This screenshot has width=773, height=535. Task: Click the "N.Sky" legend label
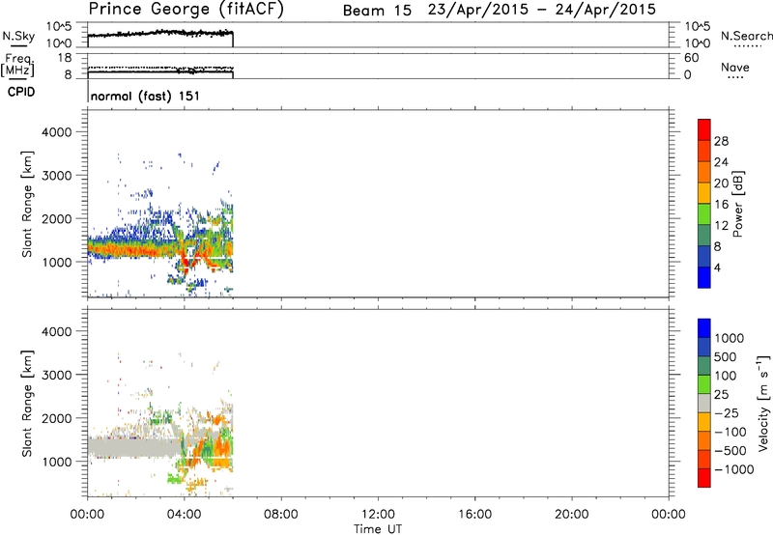tap(18, 36)
